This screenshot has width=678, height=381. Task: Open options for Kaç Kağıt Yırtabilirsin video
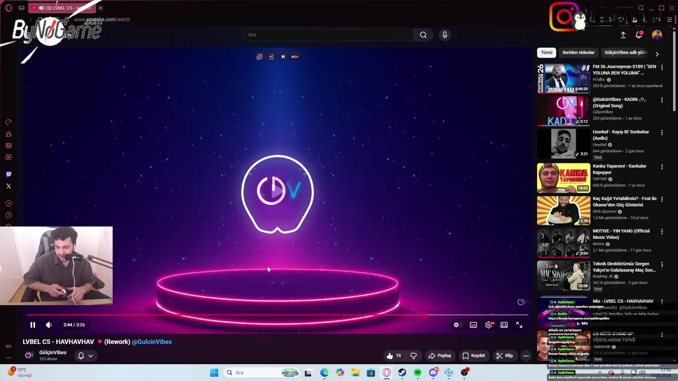click(662, 199)
